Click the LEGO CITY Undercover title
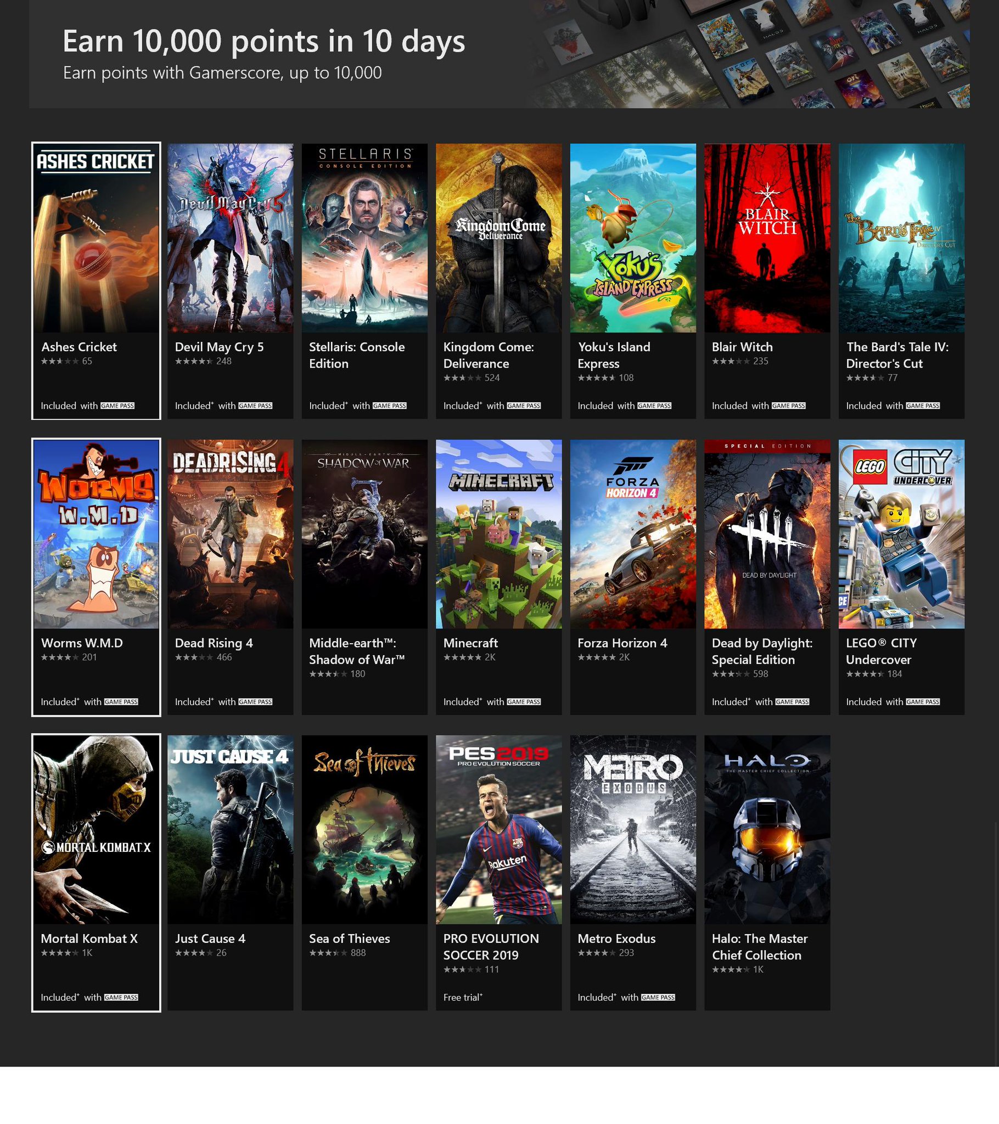The width and height of the screenshot is (999, 1124). tap(882, 651)
